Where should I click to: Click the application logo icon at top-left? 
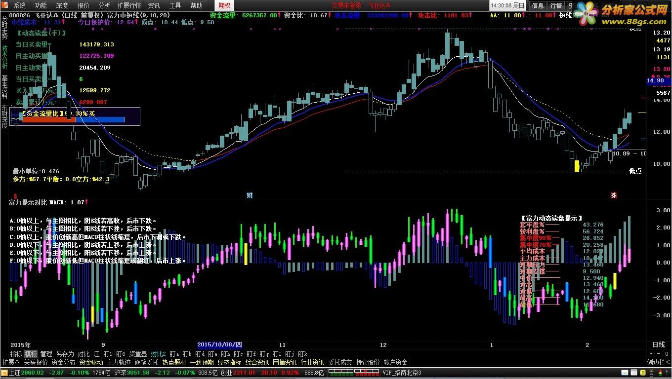(x=5, y=5)
